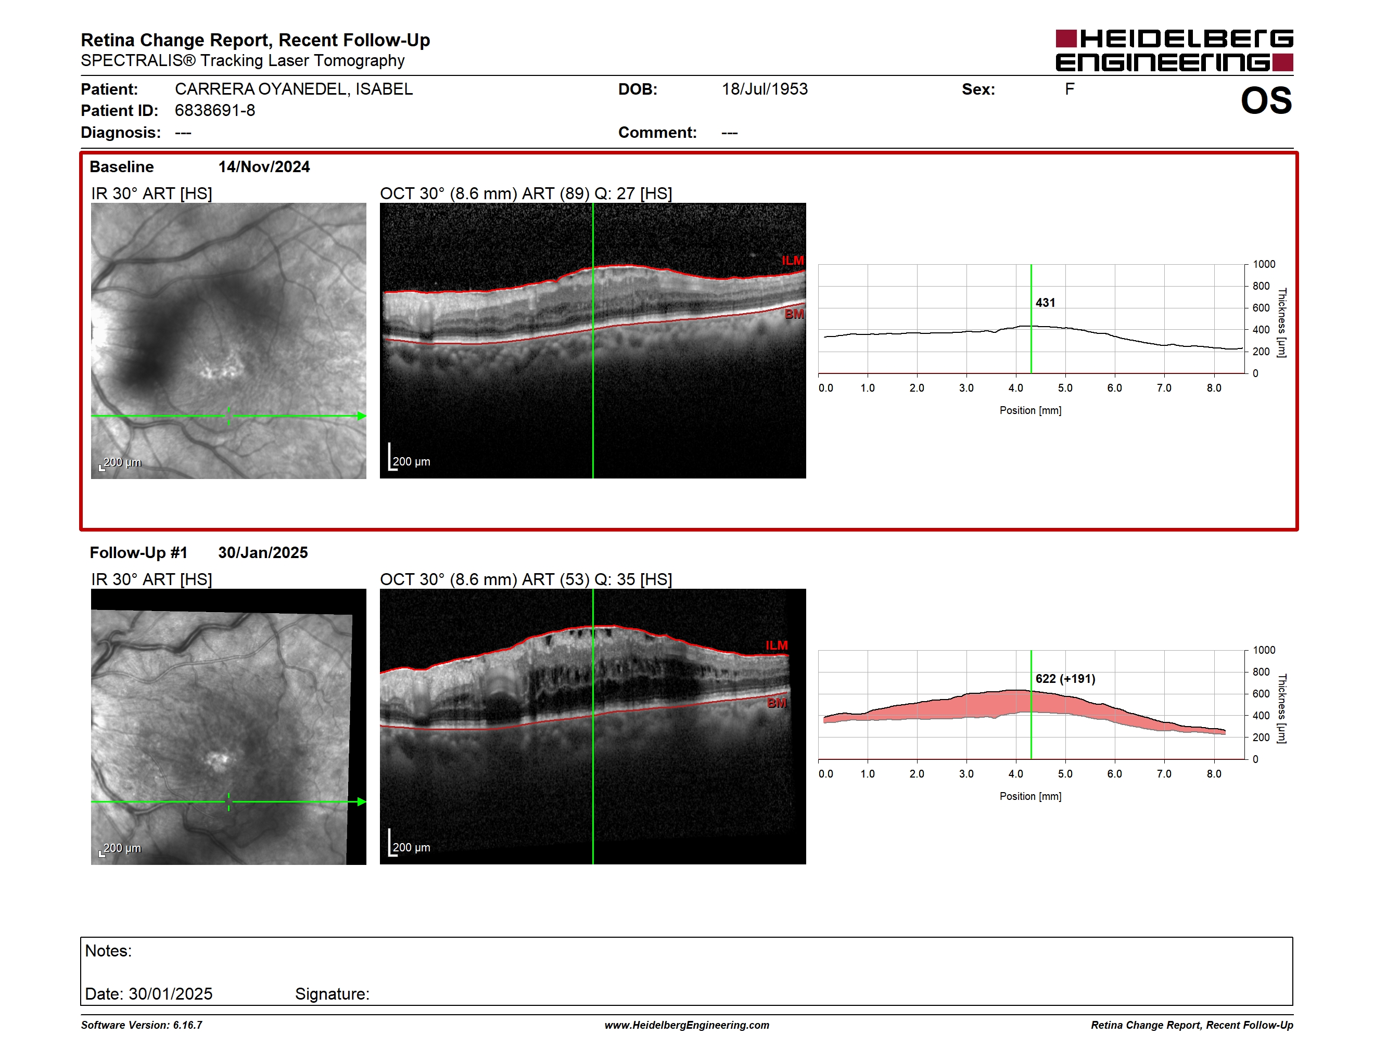
Task: Click the ILM label in baseline OCT
Action: (x=793, y=260)
